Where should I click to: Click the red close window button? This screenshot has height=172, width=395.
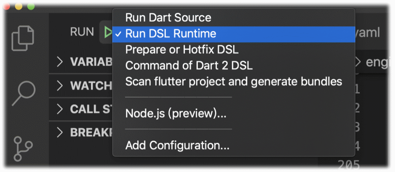(x=7, y=7)
